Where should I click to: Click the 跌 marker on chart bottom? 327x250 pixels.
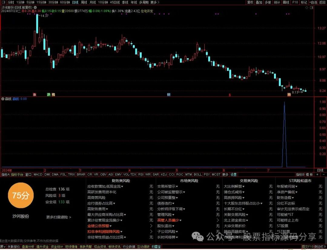pyautogui.click(x=49, y=95)
